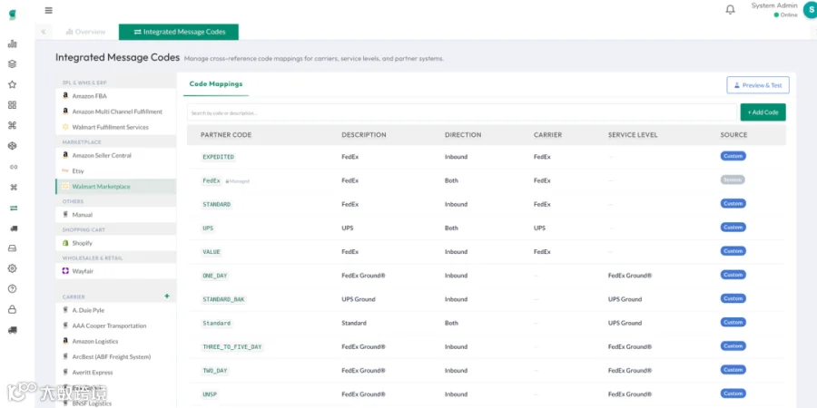The width and height of the screenshot is (817, 408).
Task: Open the grid squares sidebar icon
Action: coord(13,105)
